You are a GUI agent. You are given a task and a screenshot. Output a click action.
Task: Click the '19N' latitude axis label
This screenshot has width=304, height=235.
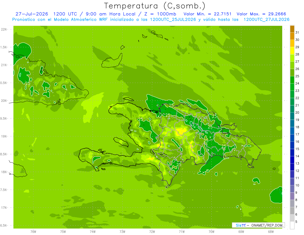(4, 136)
